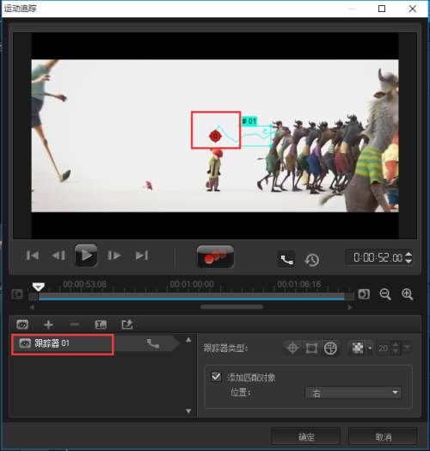This screenshot has width=430, height=451.
Task: Remove the selected tracker
Action: click(x=75, y=325)
